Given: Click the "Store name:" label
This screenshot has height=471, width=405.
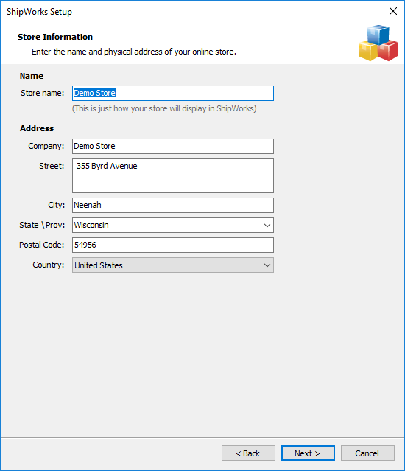Looking at the screenshot, I should 42,93.
